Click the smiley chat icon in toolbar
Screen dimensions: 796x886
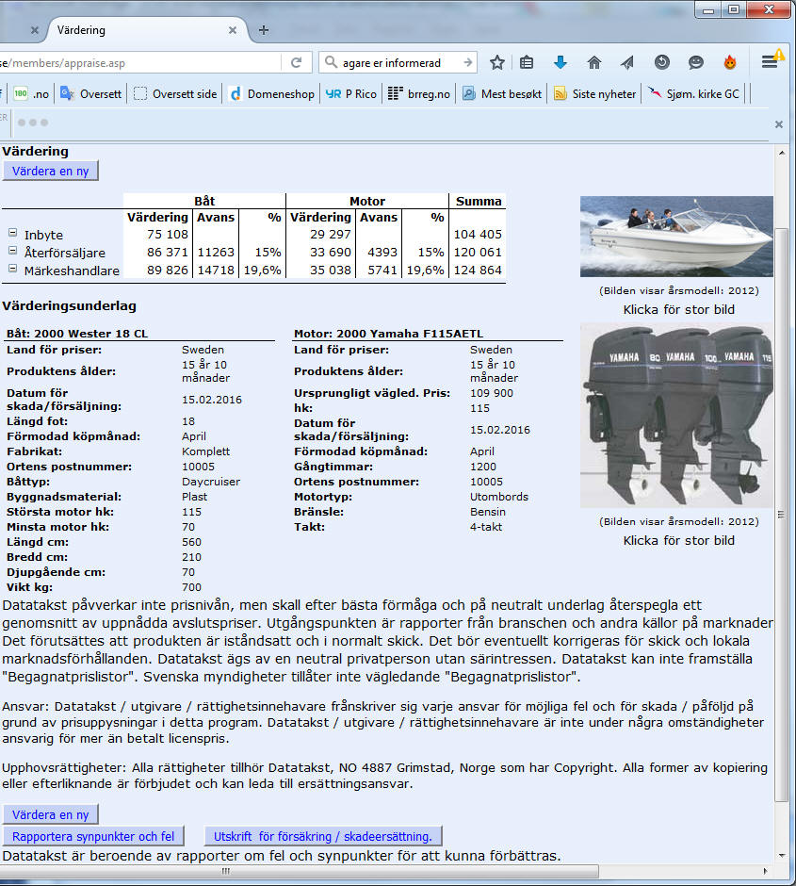point(696,63)
